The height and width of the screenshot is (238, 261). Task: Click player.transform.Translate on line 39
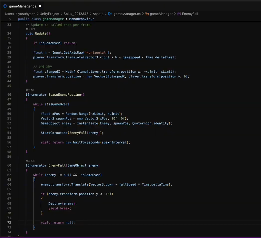click(58, 57)
